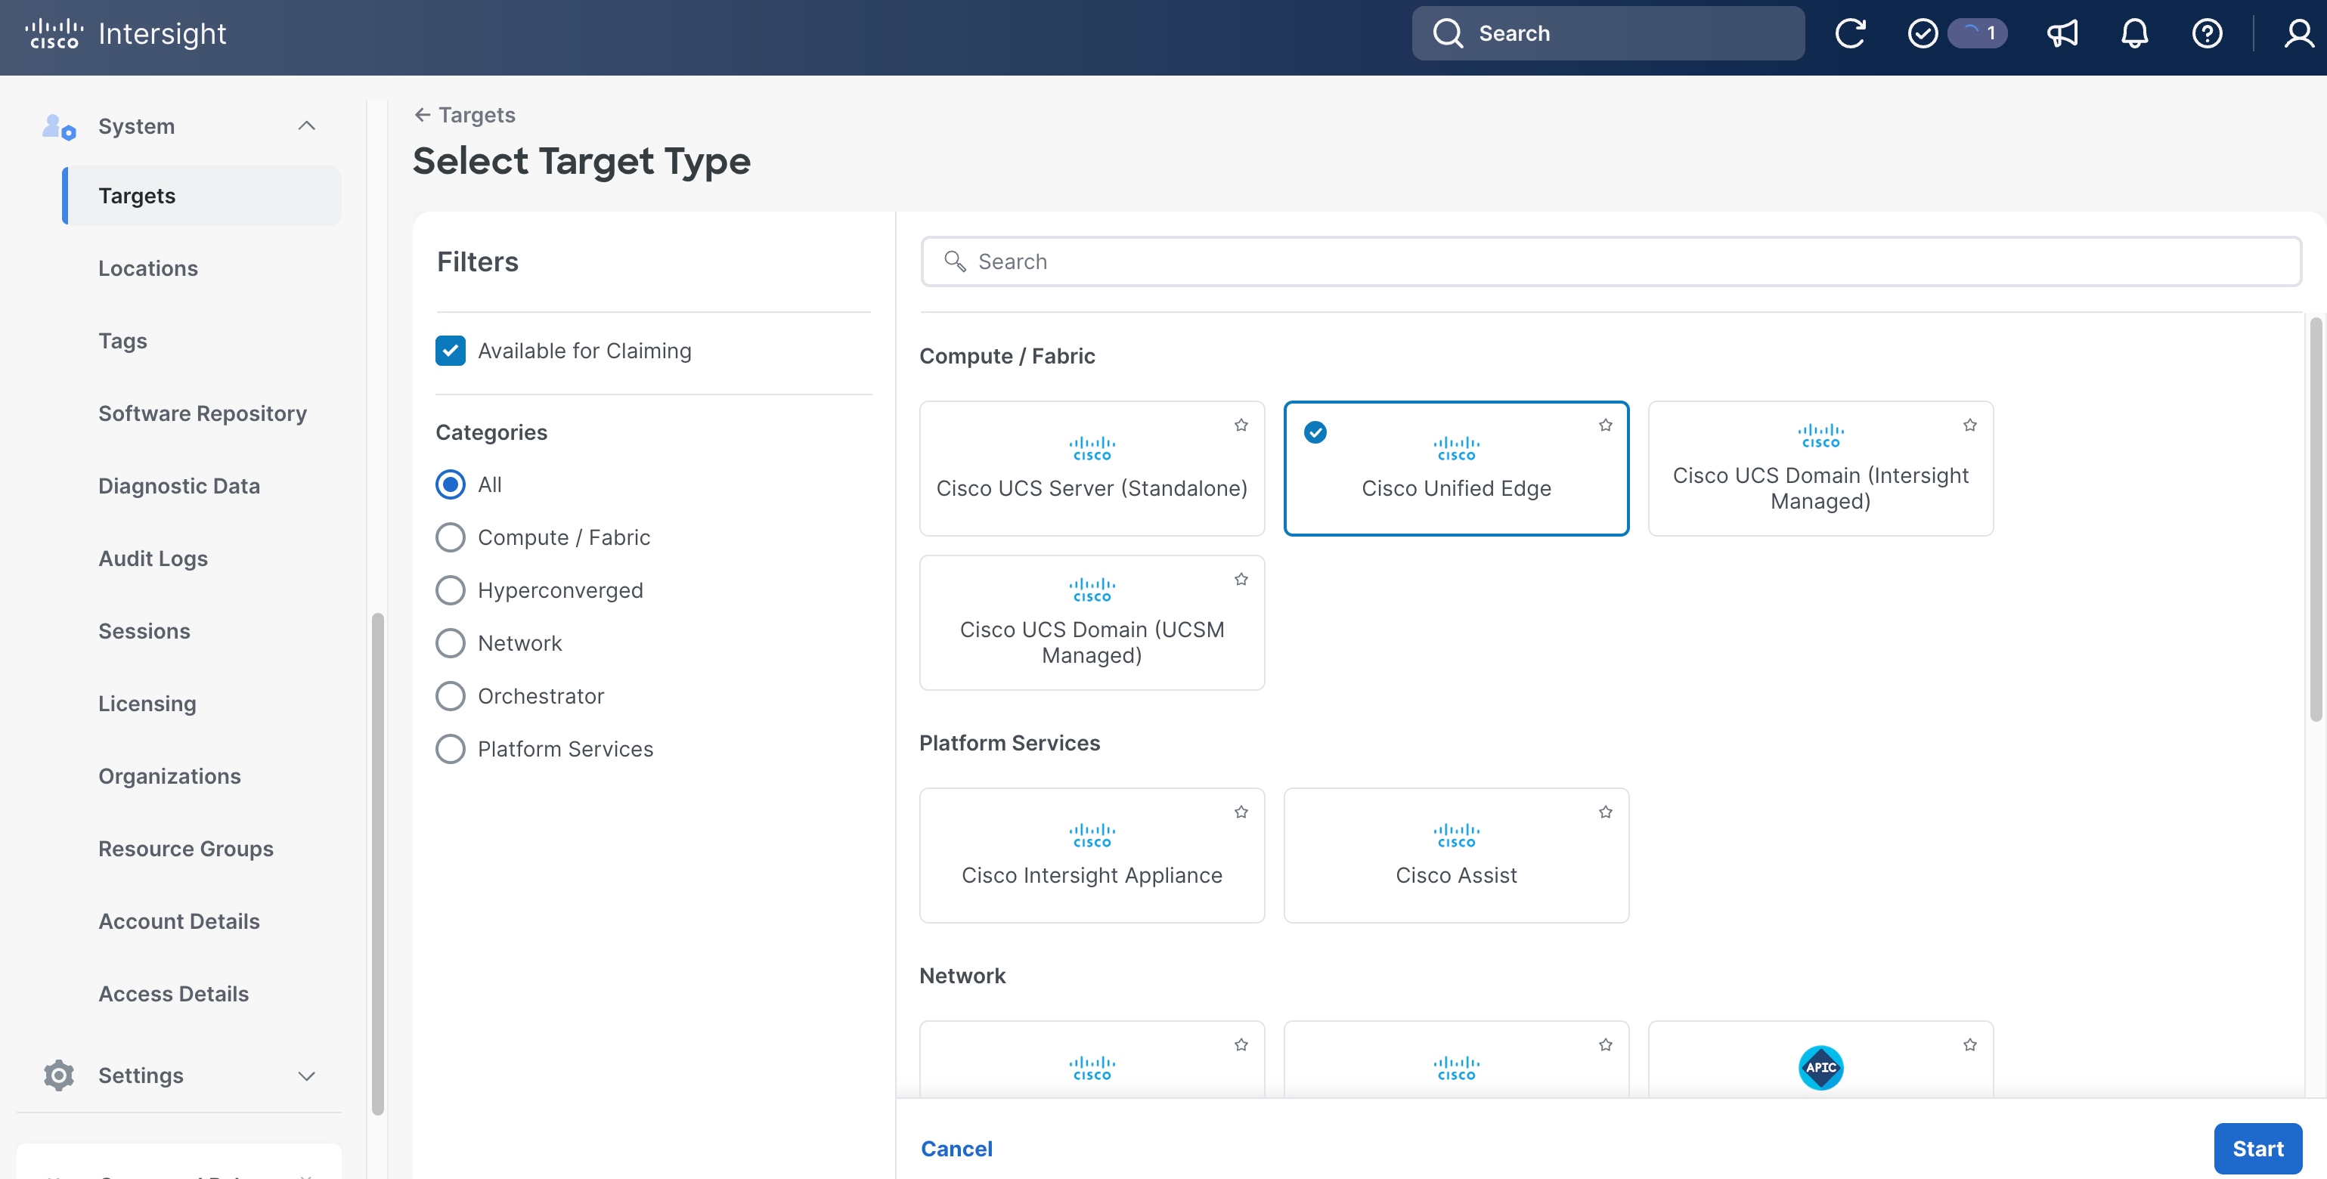2327x1179 pixels.
Task: Click the header search magnifier icon
Action: coord(1448,33)
